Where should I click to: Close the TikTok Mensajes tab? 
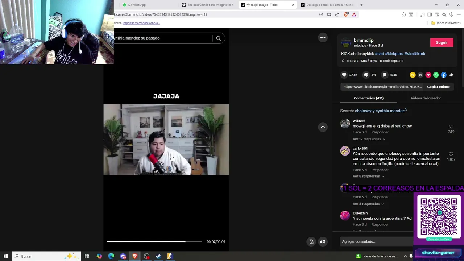point(293,5)
